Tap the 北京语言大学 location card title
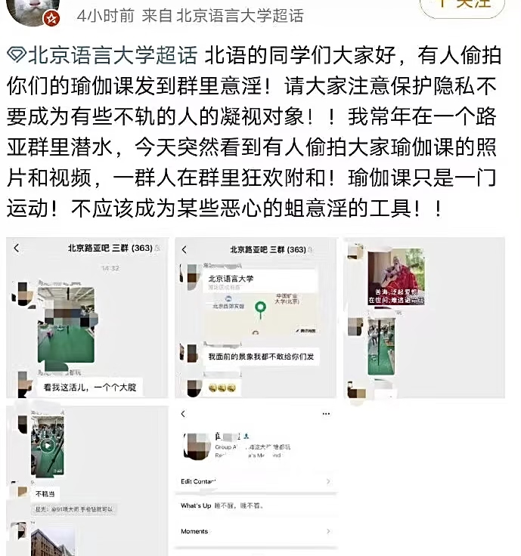Screen dimensions: 521x556 point(231,279)
